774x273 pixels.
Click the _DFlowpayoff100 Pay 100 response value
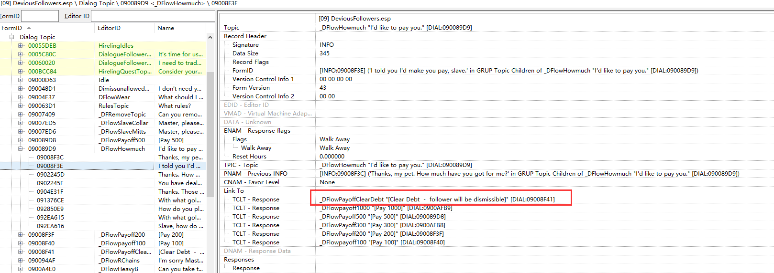(382, 242)
